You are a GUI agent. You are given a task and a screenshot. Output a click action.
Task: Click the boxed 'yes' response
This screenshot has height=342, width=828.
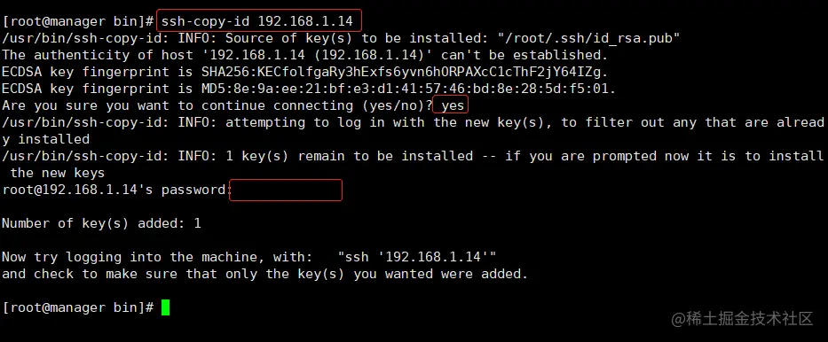451,105
